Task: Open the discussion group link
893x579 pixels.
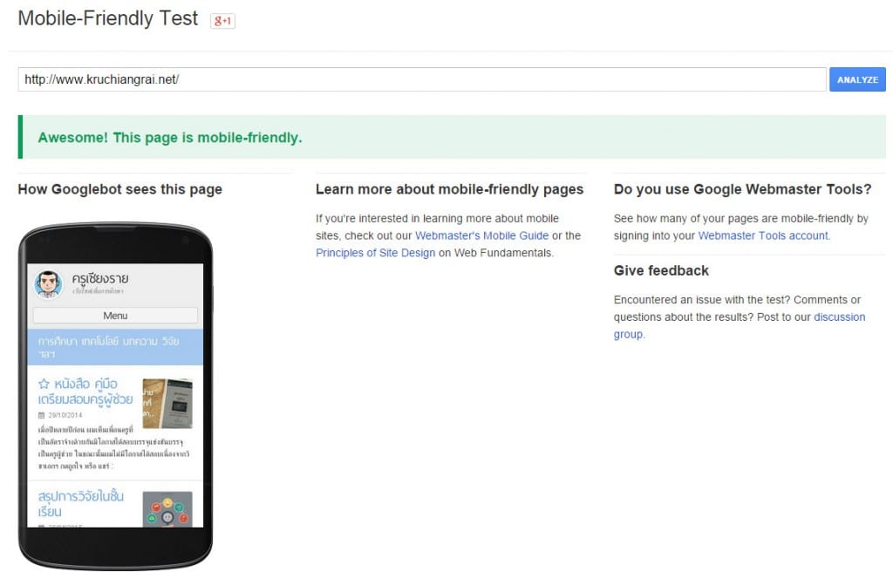Action: (x=740, y=325)
